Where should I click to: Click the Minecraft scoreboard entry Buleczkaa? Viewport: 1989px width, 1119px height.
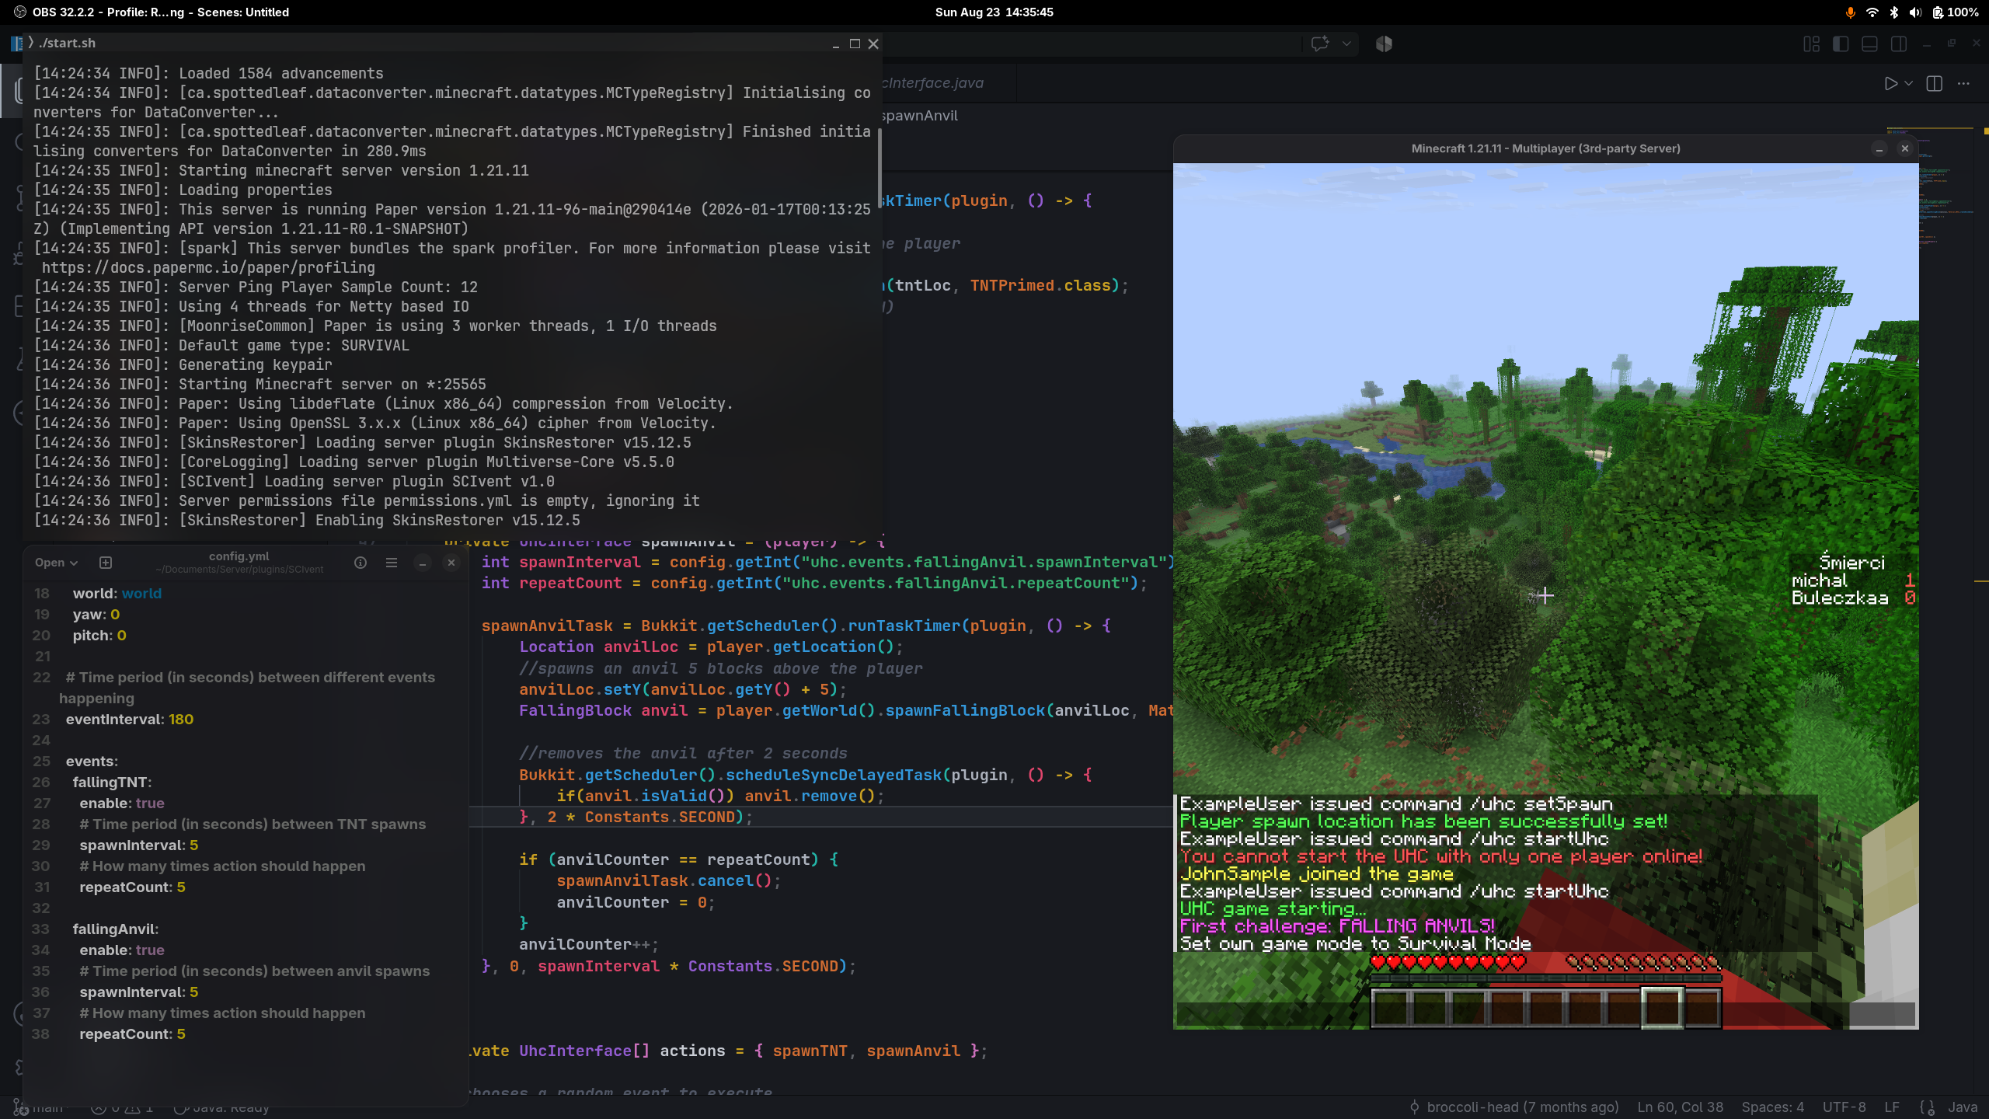coord(1840,598)
